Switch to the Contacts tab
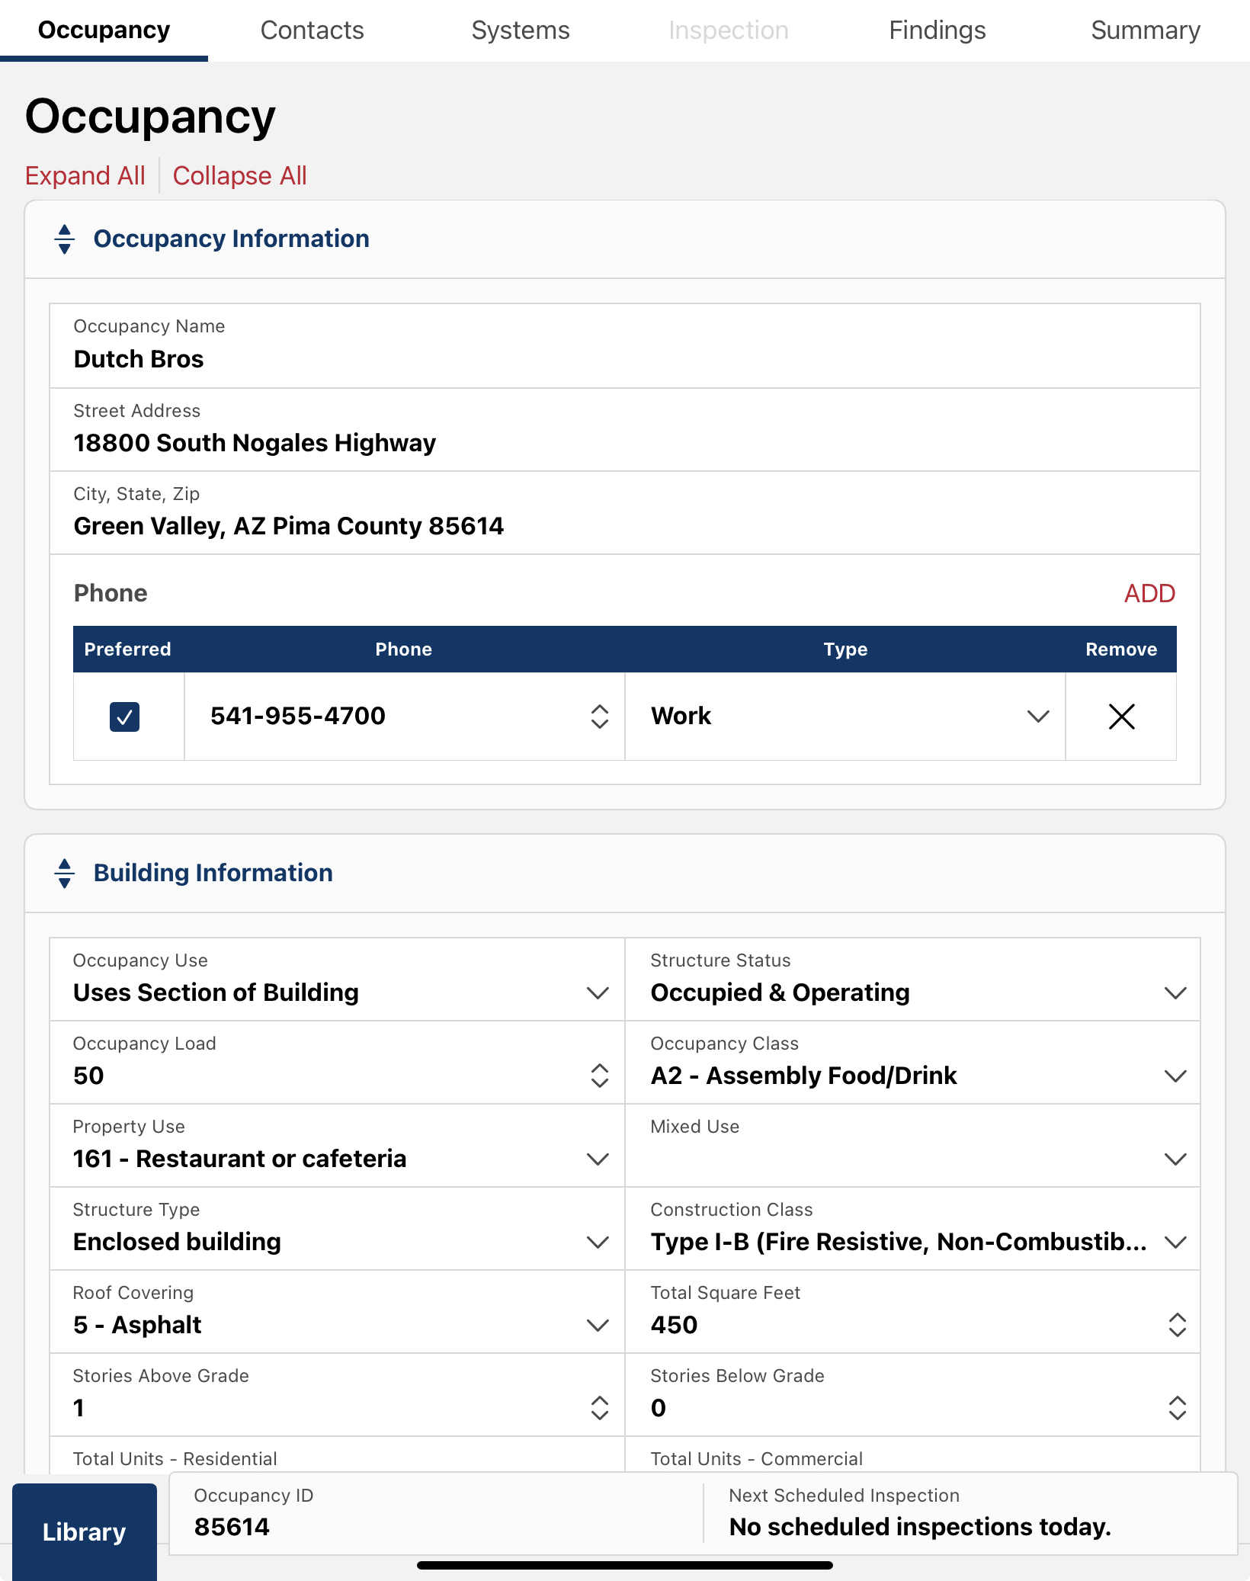Screen dimensions: 1250x1581 click(x=312, y=30)
